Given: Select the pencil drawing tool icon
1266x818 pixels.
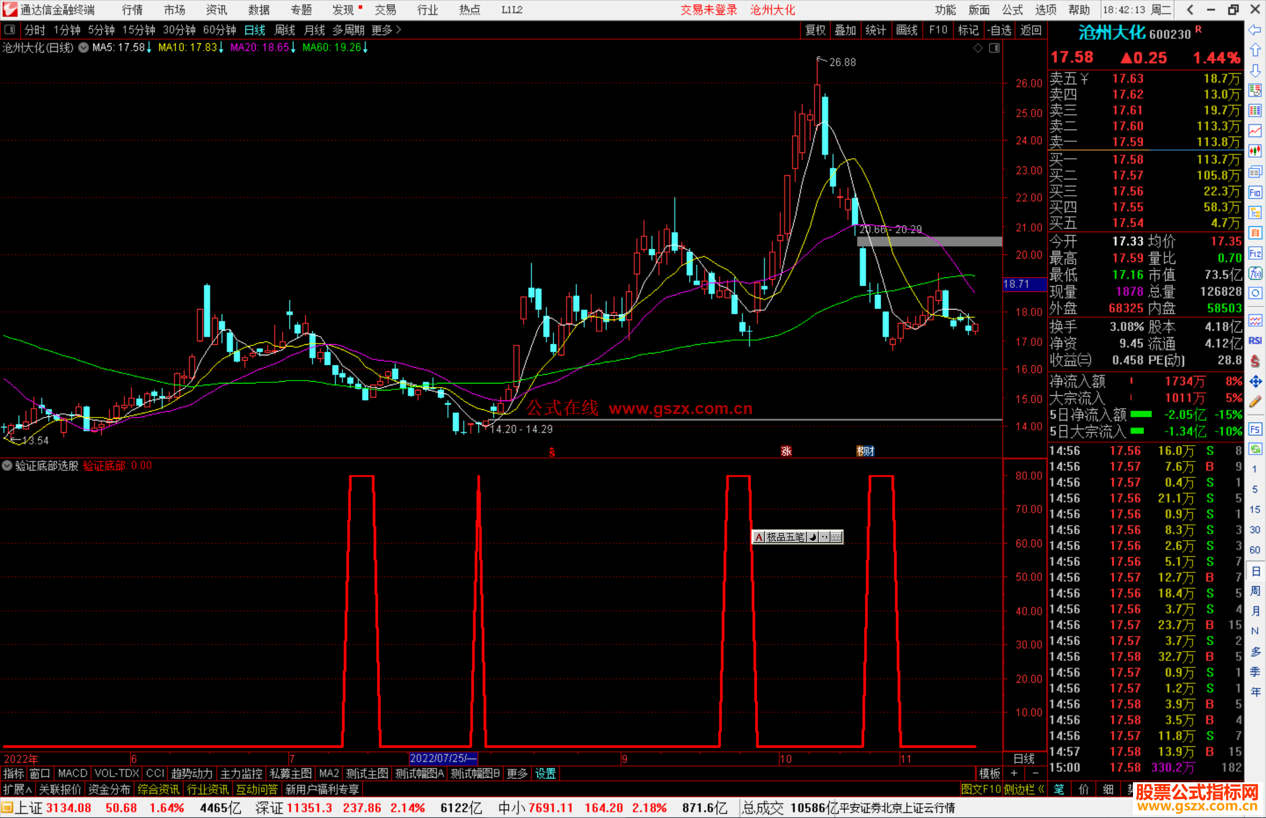Looking at the screenshot, I should (1255, 402).
